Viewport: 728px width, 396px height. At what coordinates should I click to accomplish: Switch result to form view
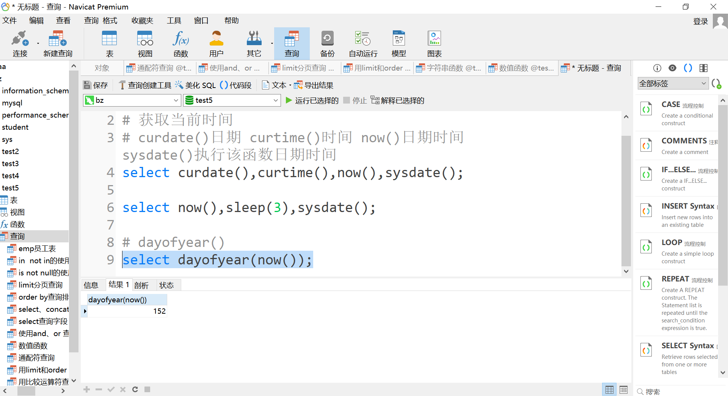click(x=623, y=390)
